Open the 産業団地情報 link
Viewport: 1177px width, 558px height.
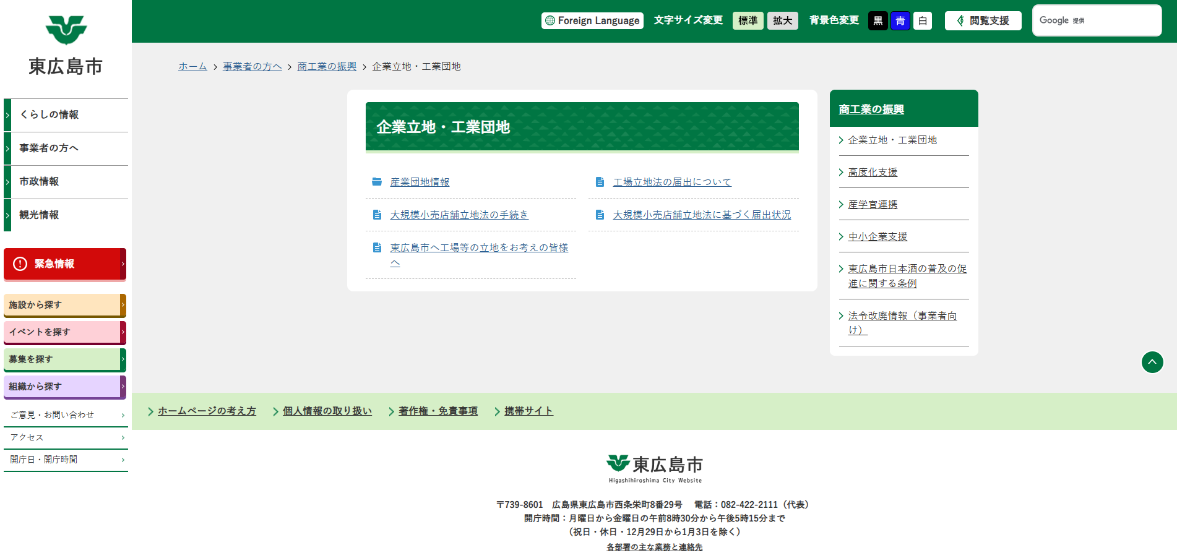coord(420,182)
